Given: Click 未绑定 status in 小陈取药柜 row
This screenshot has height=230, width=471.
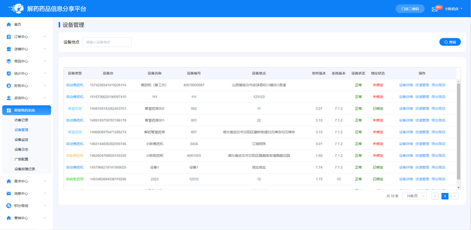Looking at the screenshot, I should click(378, 155).
